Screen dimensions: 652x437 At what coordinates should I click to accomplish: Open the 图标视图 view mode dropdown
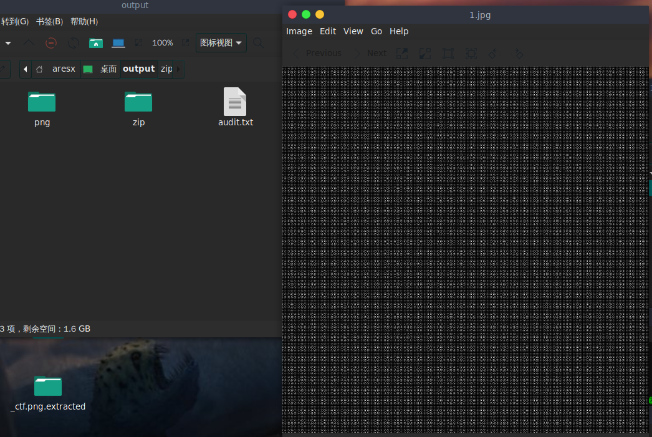coord(221,43)
